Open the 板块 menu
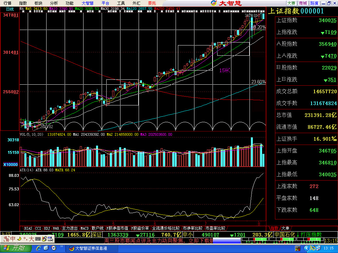Image resolution: width=338 pixels, height=253 pixels. (38, 3)
